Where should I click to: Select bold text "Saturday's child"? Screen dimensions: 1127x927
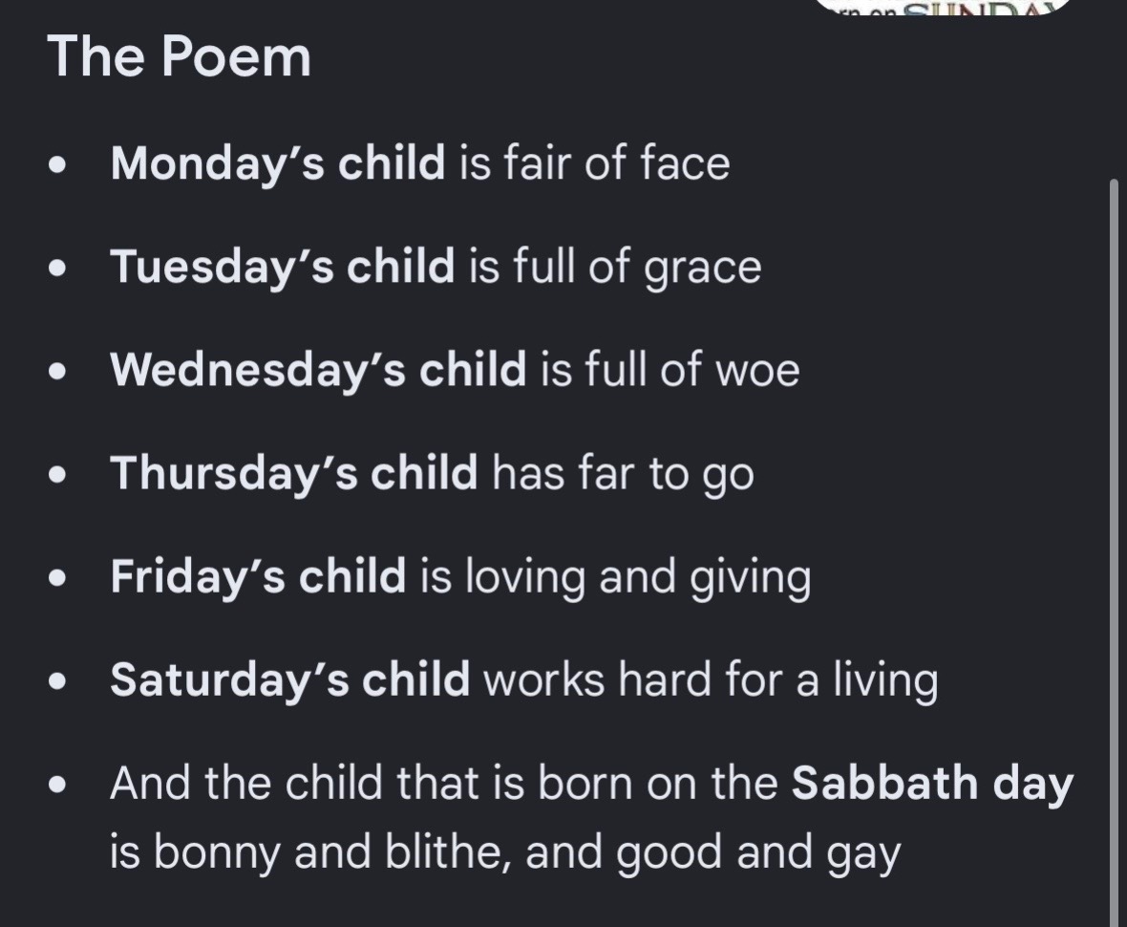pyautogui.click(x=289, y=680)
